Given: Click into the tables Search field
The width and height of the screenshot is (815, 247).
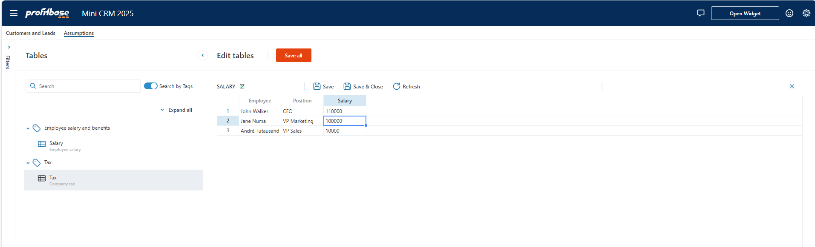Looking at the screenshot, I should 83,86.
